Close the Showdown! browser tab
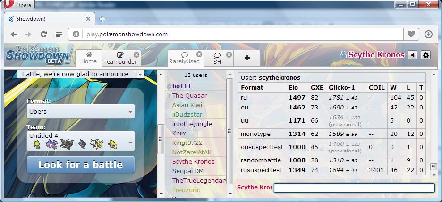 88,19
